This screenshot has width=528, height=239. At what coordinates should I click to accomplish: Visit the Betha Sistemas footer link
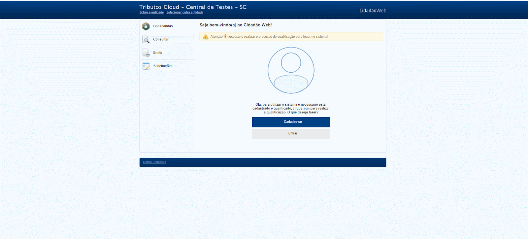pyautogui.click(x=154, y=162)
